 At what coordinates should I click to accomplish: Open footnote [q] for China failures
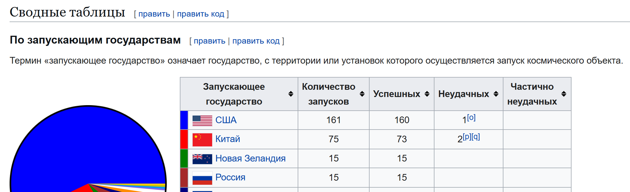coord(475,137)
